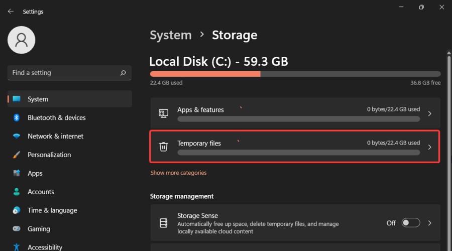Expand the Apps & features chevron
The height and width of the screenshot is (251, 452).
429,113
